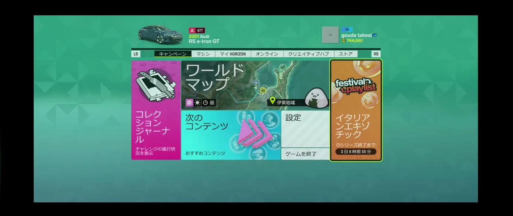Click the sunny weather icon
Screen dimensions: 513x216
click(x=197, y=103)
